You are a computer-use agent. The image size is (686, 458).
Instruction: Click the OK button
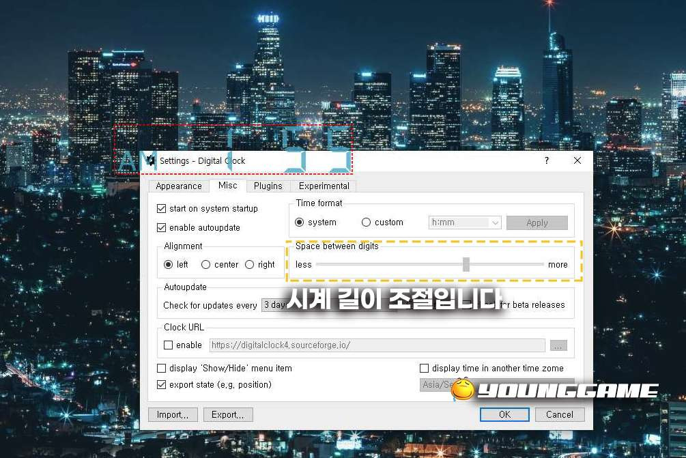pyautogui.click(x=504, y=414)
